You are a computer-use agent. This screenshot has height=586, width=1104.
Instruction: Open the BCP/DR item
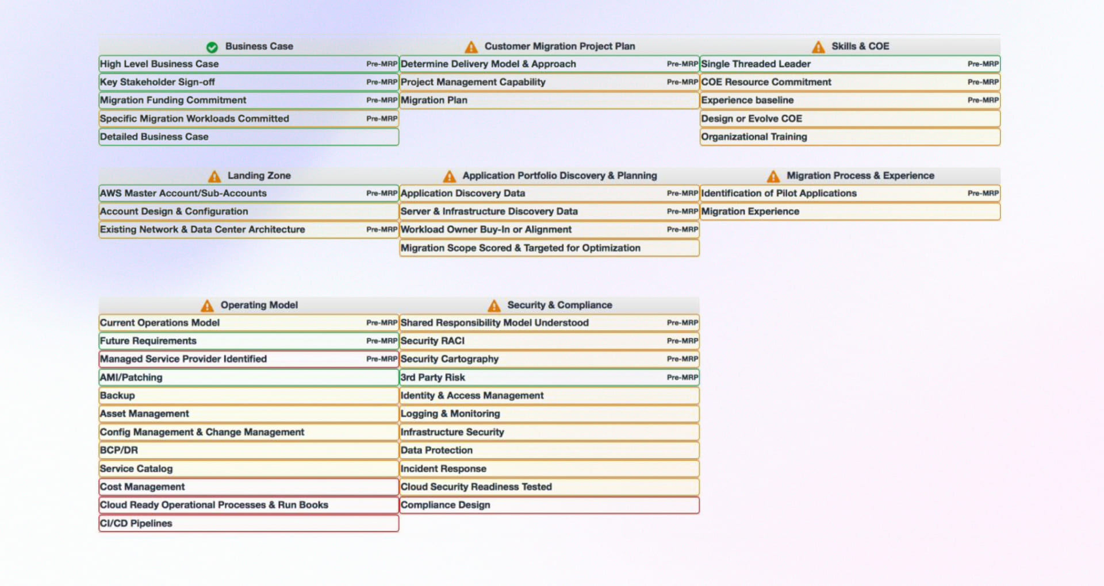(249, 450)
